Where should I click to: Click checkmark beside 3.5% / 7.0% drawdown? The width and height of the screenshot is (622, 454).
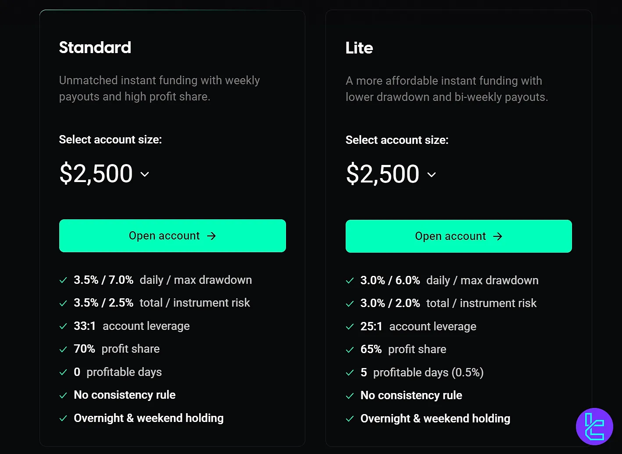63,280
